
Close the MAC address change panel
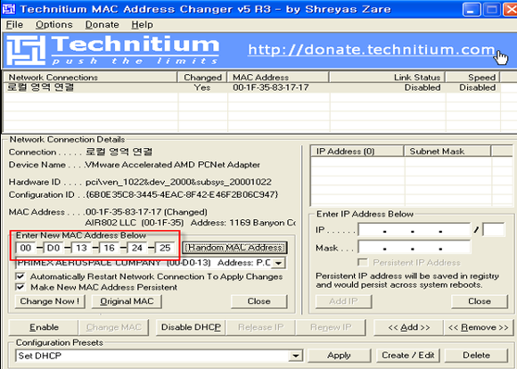(258, 301)
